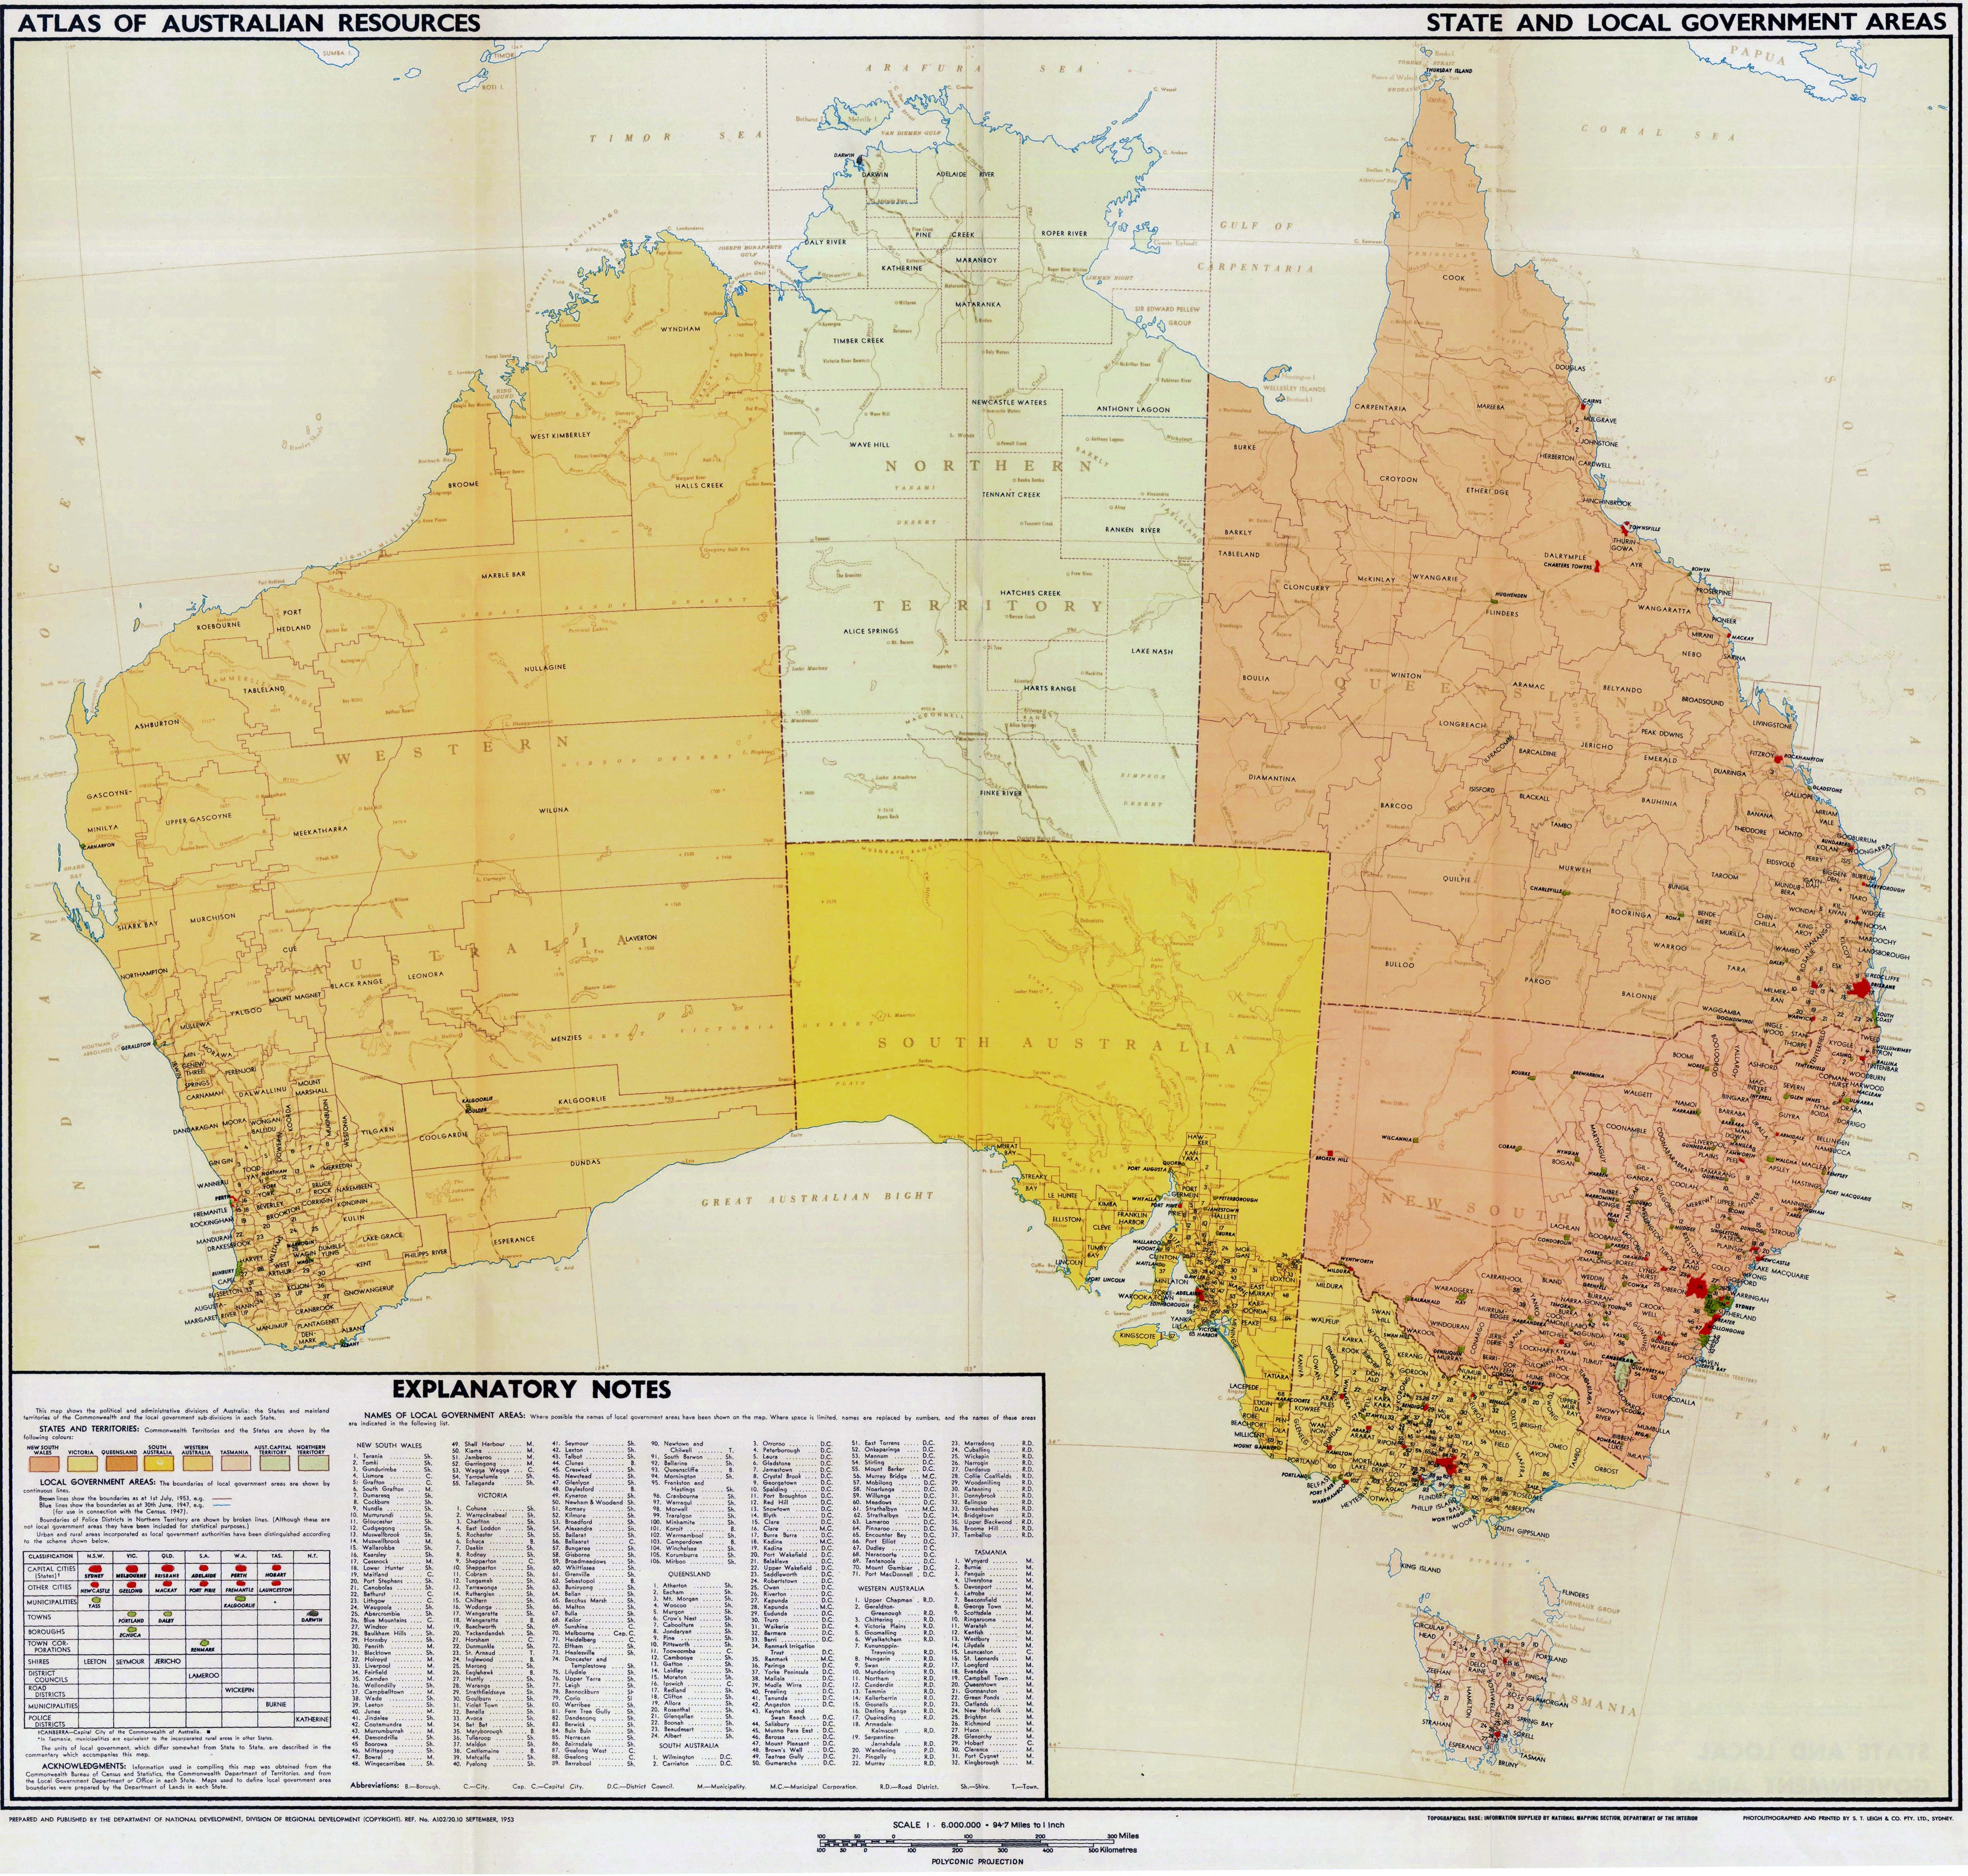Click the green Dalby town marker in the legend

[168, 1614]
